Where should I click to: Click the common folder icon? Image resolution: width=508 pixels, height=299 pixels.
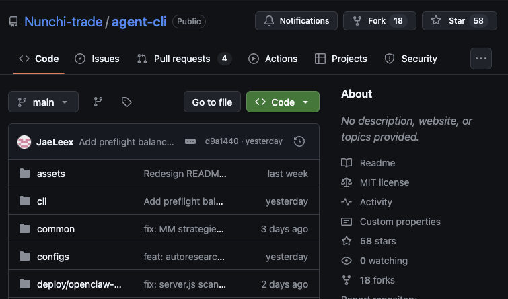click(x=25, y=229)
